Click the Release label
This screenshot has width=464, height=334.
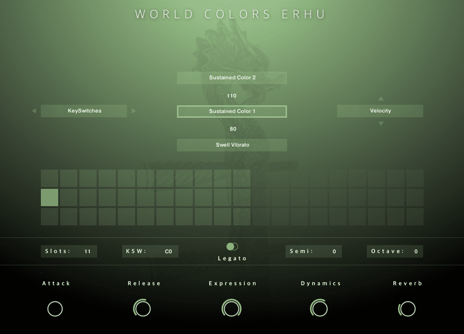tap(144, 284)
